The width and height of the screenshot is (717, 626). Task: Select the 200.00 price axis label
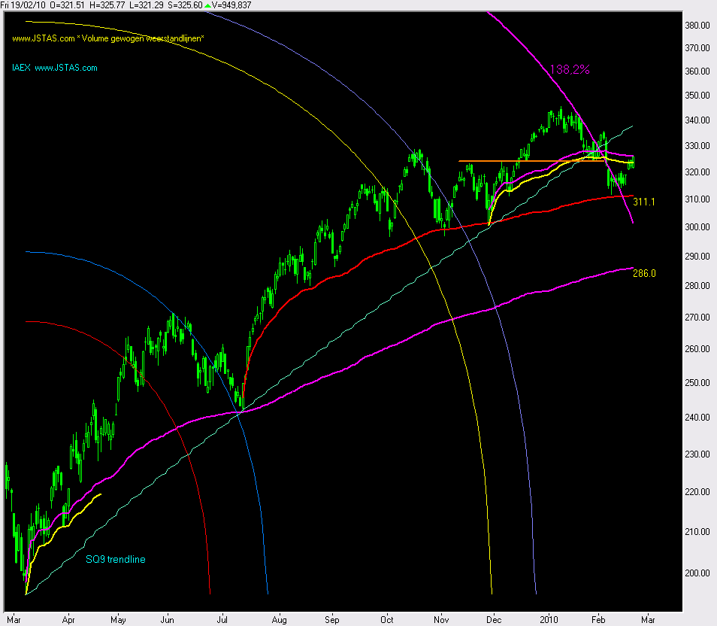[698, 573]
